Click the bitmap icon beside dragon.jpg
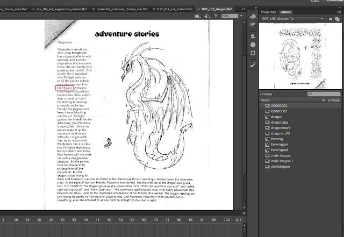This screenshot has width=344, height=237. pyautogui.click(x=267, y=122)
